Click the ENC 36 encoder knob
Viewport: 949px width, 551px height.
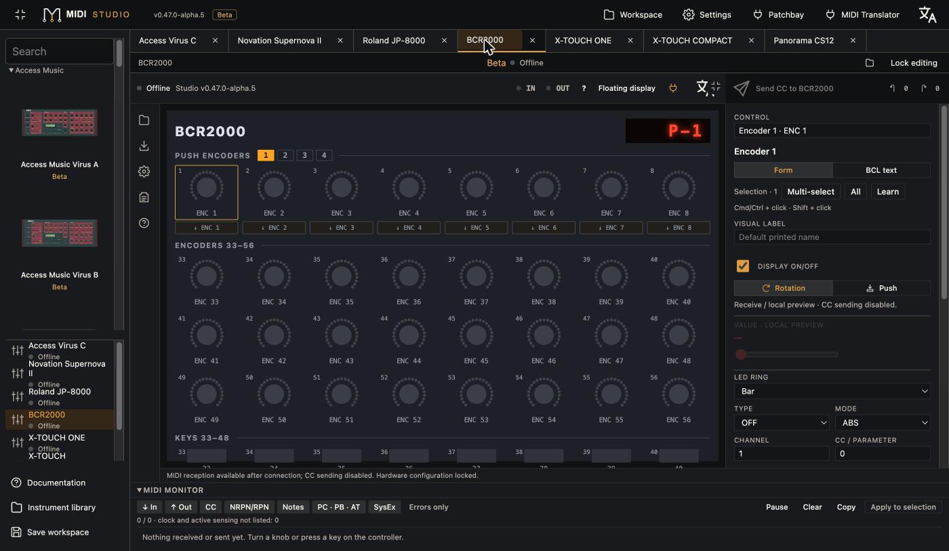coord(409,276)
